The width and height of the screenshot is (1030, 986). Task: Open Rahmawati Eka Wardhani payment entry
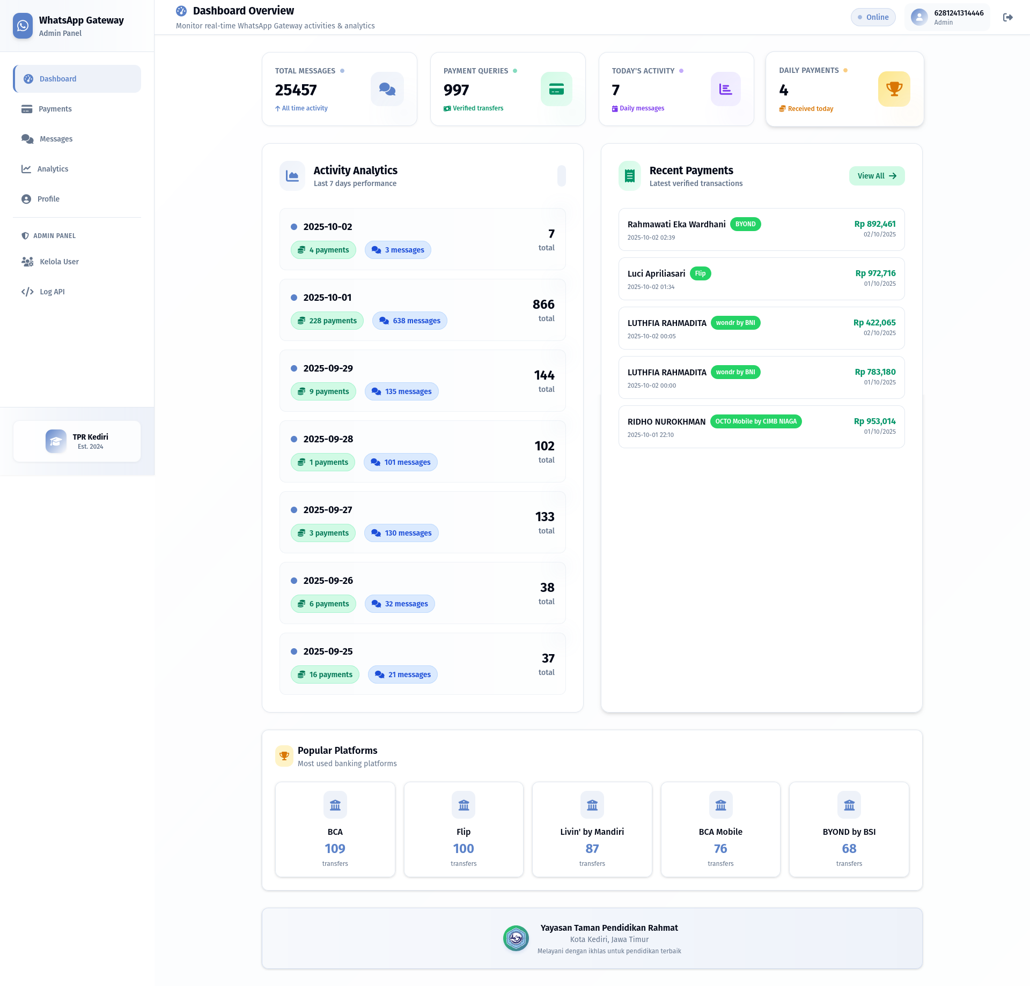pyautogui.click(x=761, y=229)
